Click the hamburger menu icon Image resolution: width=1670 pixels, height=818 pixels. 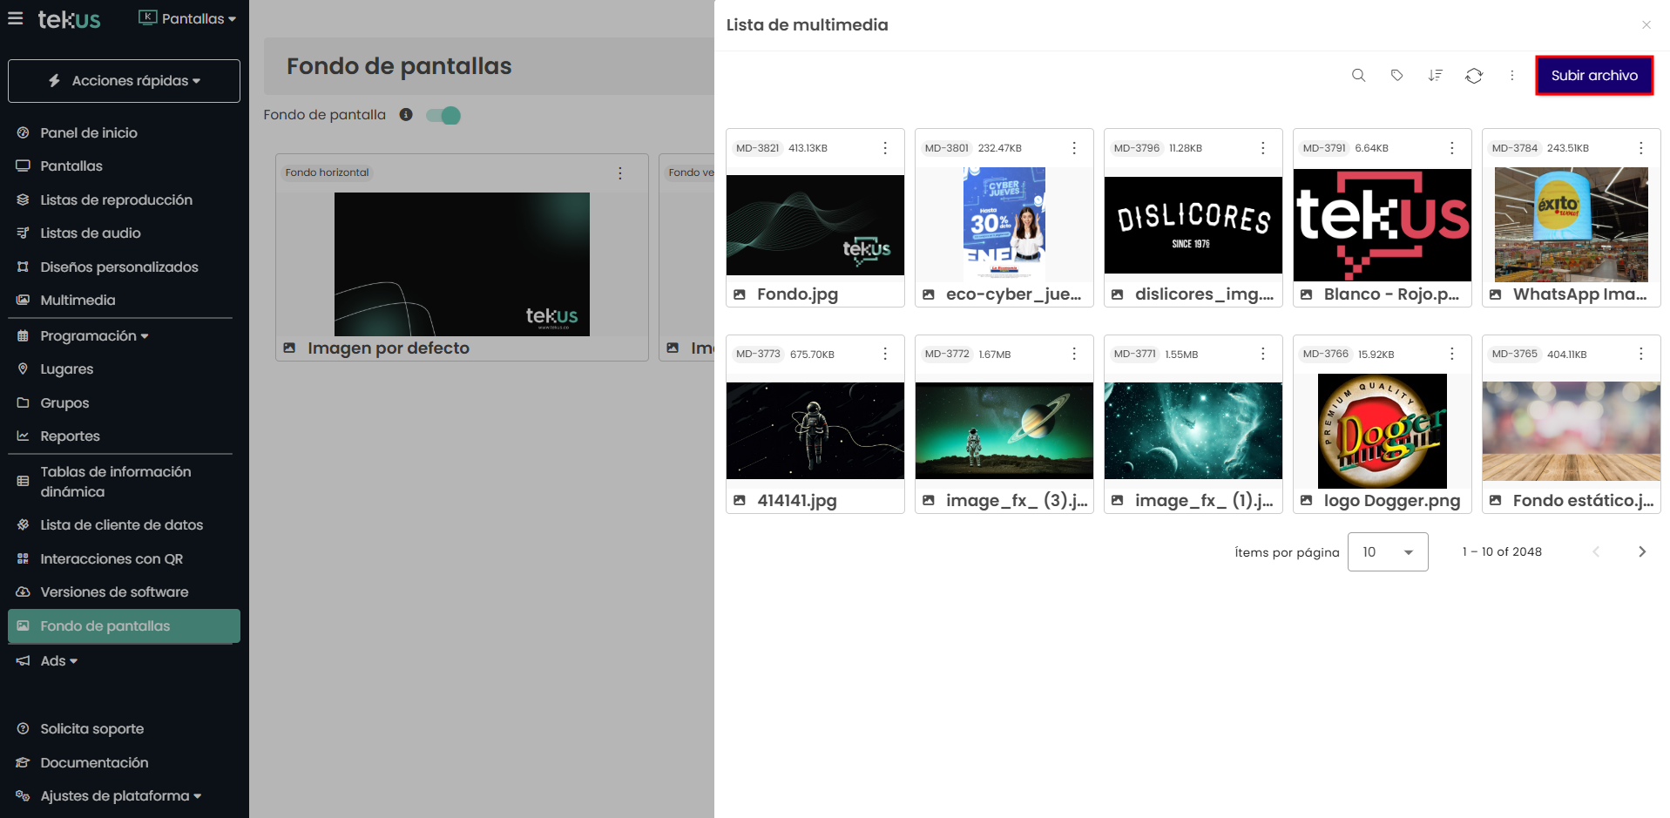click(x=16, y=18)
